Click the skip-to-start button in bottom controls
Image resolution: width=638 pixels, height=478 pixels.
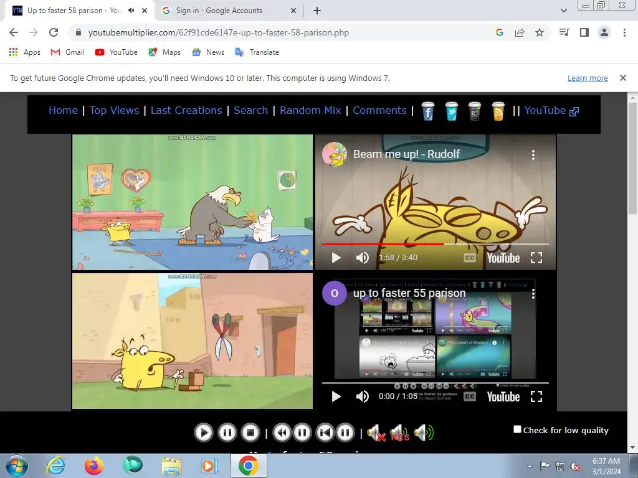325,433
